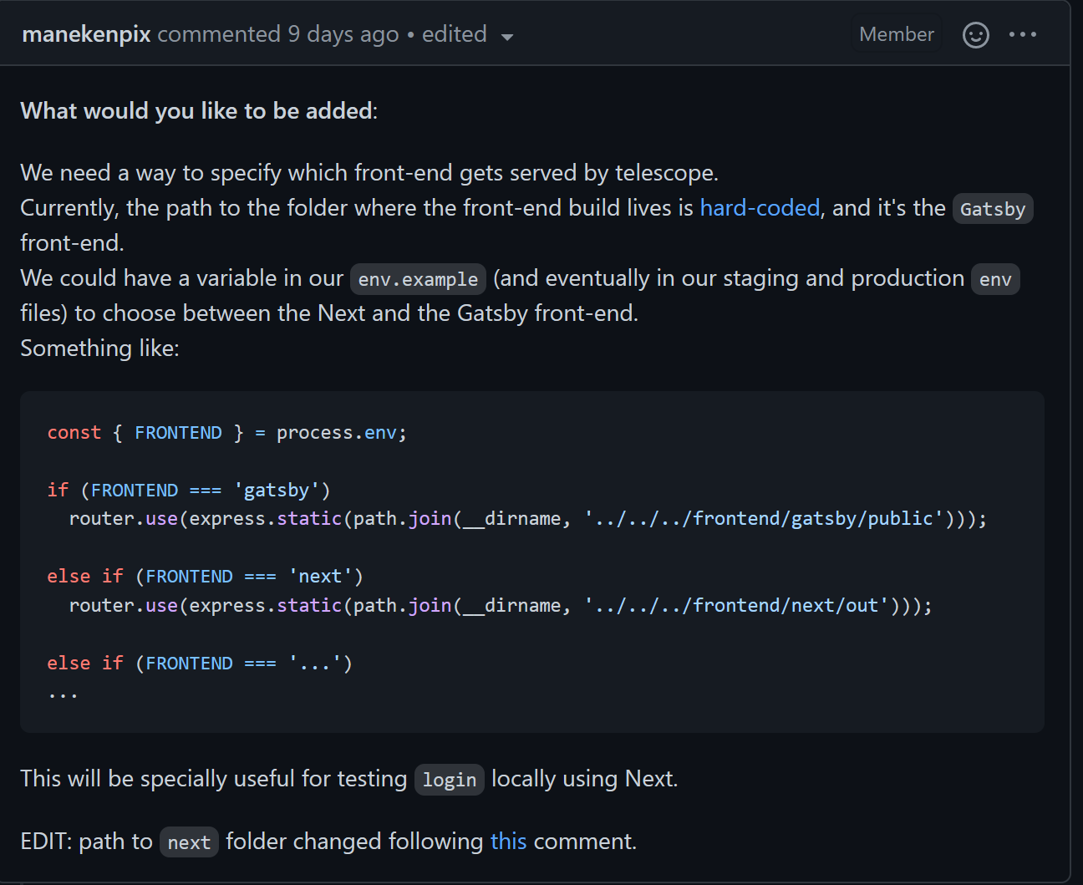
Task: Expand the edited history dropdown arrow
Action: click(x=506, y=36)
